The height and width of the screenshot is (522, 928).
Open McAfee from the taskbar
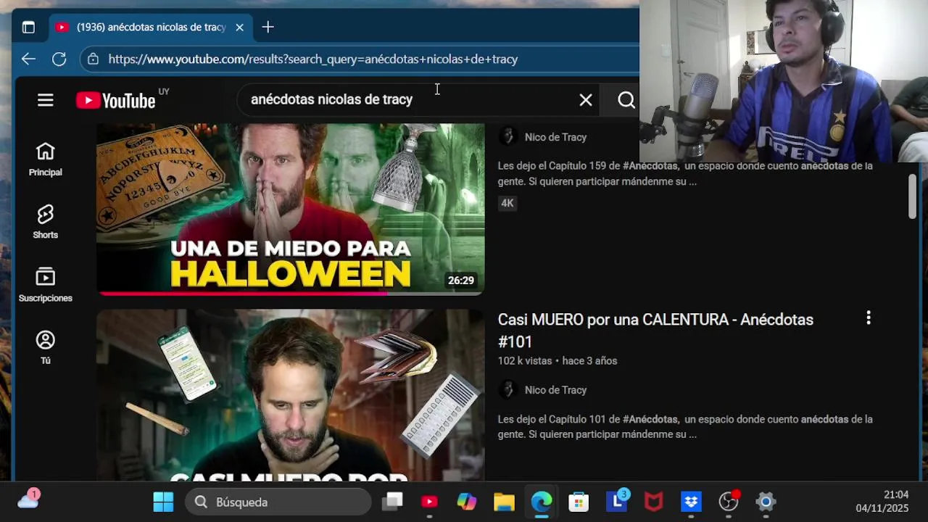tap(654, 502)
